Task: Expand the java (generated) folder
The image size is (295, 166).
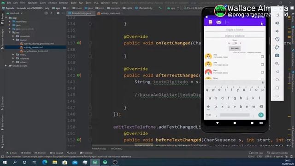Action: [10, 29]
